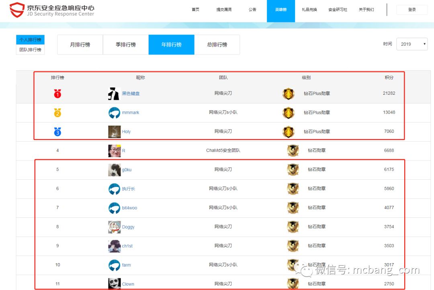Screen dimensions: 434x290
Task: Click bit4woo's 钻石勋章 badge icon
Action: tap(293, 208)
